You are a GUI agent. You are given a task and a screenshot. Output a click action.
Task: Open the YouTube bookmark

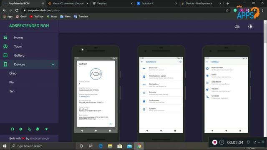pyautogui.click(x=37, y=17)
